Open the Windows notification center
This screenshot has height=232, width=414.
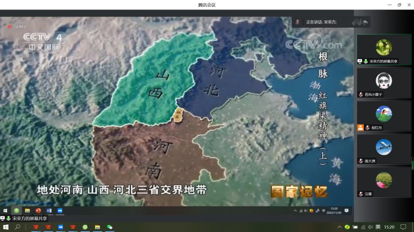click(x=403, y=227)
